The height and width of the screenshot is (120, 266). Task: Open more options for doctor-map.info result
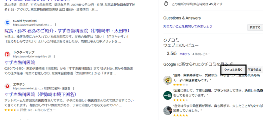[54, 57]
